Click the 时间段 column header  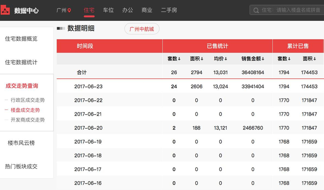tap(85, 46)
